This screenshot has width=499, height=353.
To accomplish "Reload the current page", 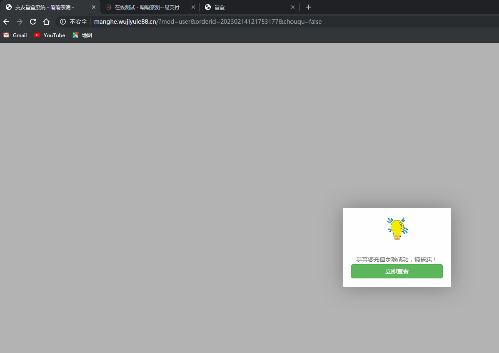I will pos(33,22).
